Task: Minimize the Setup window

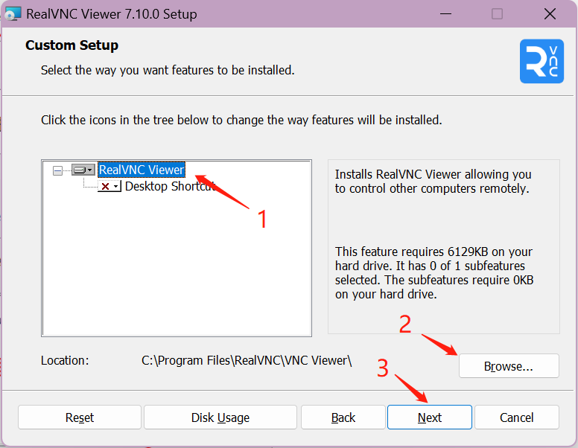Action: (446, 13)
